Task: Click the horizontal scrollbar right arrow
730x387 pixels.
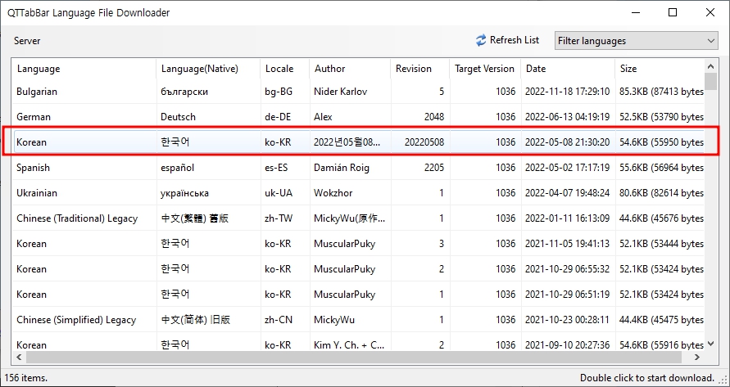Action: pyautogui.click(x=697, y=358)
